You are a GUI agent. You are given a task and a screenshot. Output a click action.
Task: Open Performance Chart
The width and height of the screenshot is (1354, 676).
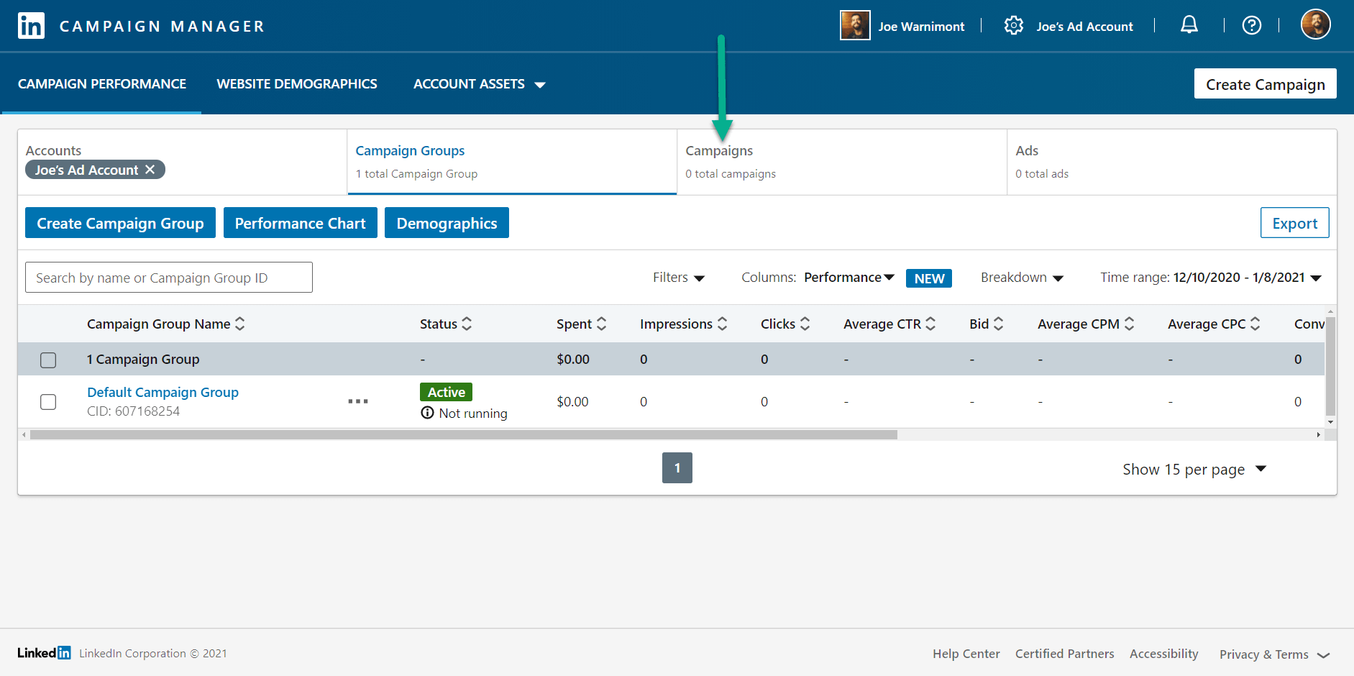point(301,223)
